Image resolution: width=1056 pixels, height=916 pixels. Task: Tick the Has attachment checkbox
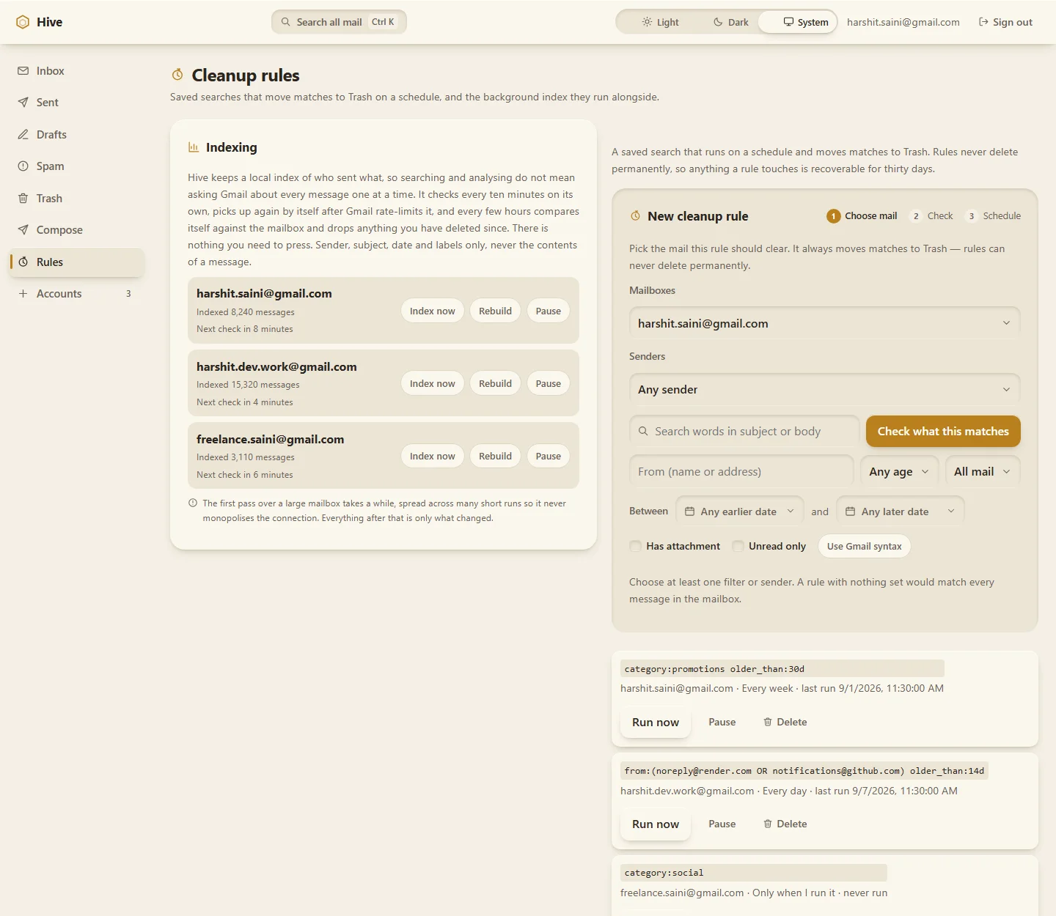click(635, 546)
